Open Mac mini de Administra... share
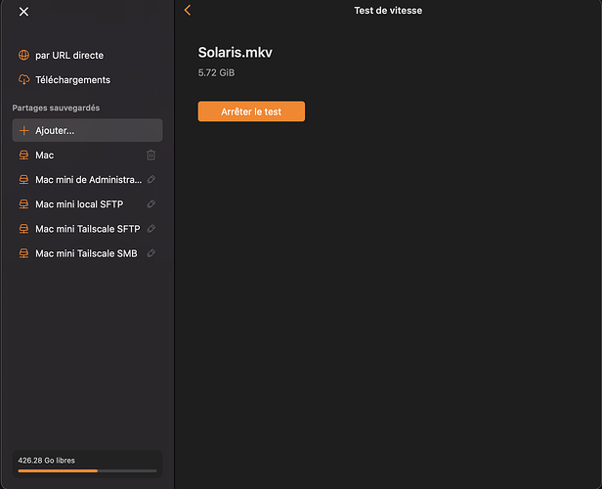The width and height of the screenshot is (602, 489). click(88, 180)
